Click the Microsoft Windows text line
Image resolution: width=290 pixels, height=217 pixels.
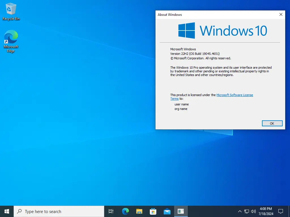183,49
